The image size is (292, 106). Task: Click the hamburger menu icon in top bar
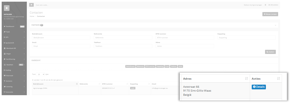tap(31, 5)
